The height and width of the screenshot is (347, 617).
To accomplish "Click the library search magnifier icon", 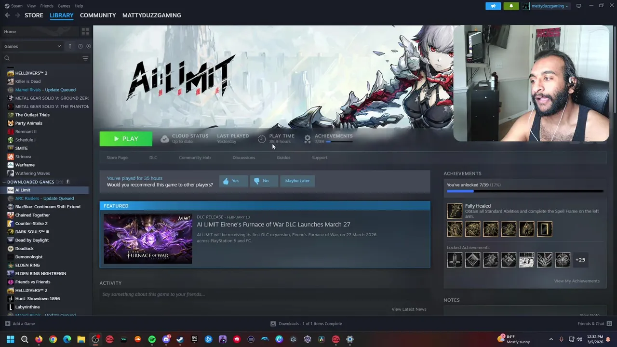I will pyautogui.click(x=7, y=58).
